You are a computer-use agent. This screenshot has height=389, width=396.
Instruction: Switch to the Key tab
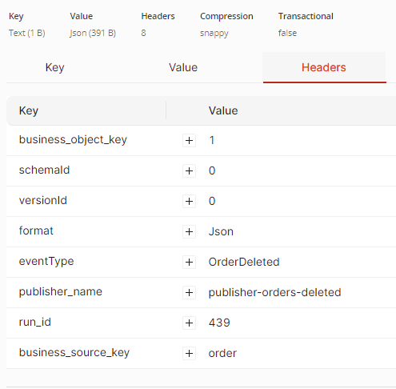pyautogui.click(x=54, y=67)
